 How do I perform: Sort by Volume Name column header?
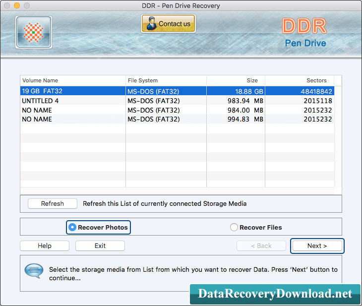(73, 80)
